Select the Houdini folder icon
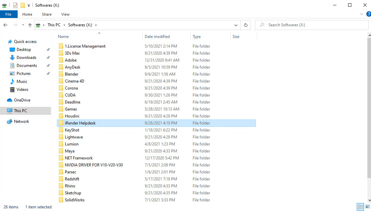 [x=61, y=116]
